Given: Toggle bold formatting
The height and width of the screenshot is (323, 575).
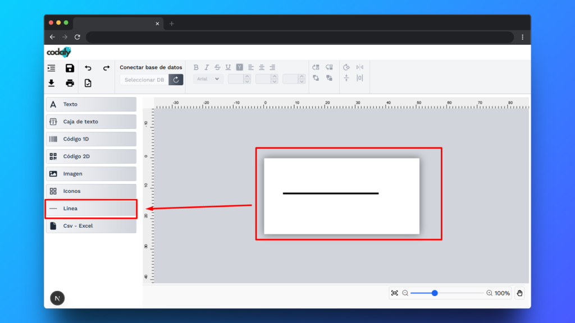Looking at the screenshot, I should point(196,67).
